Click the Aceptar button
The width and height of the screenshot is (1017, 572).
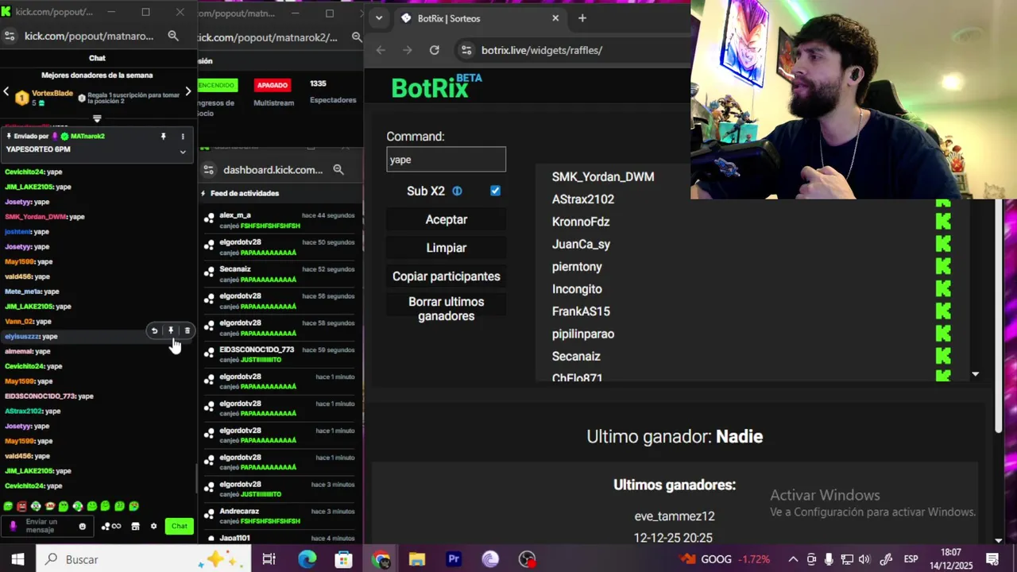pos(446,219)
